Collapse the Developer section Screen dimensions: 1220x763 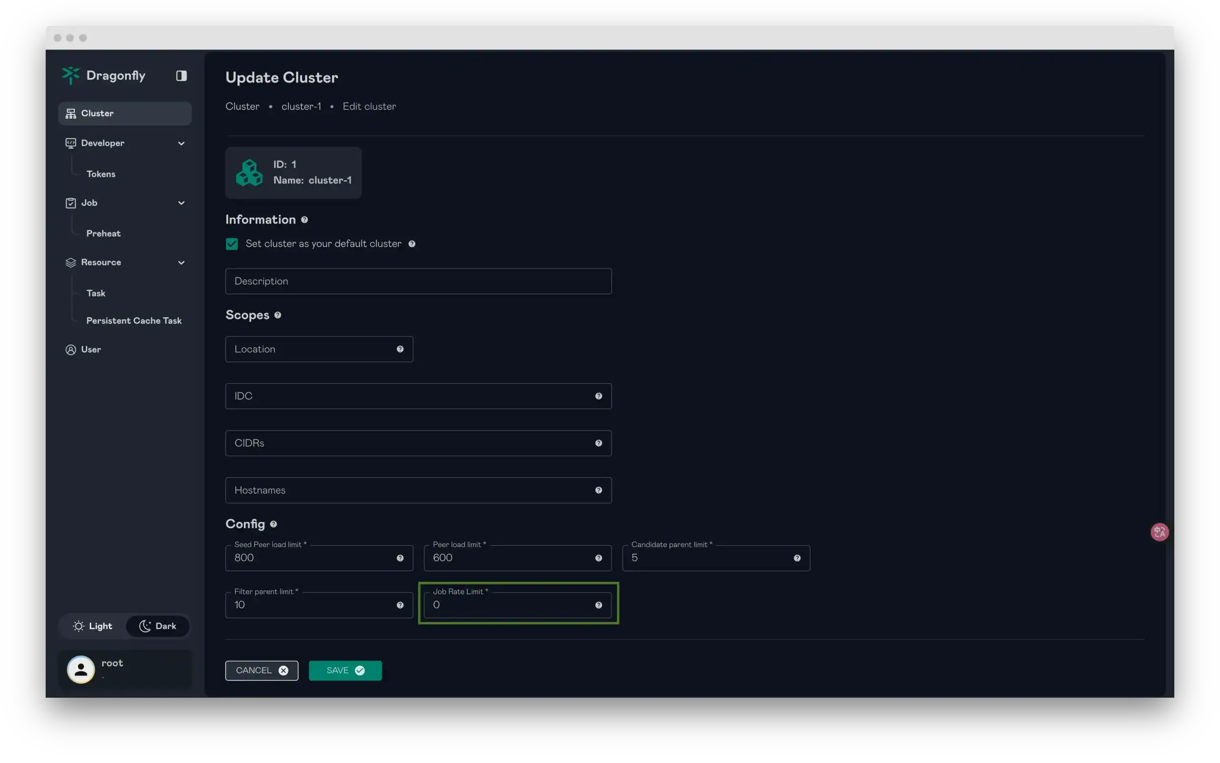pos(181,143)
